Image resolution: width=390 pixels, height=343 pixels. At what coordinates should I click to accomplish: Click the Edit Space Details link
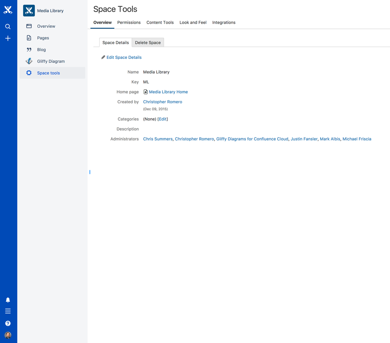coord(124,57)
